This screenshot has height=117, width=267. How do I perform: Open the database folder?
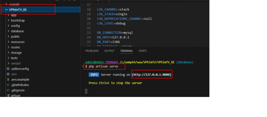[17, 31]
